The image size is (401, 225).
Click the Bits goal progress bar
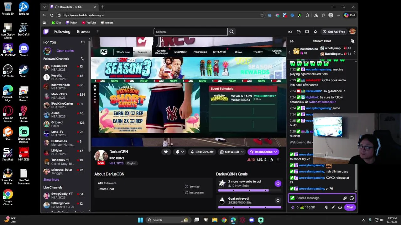pyautogui.click(x=249, y=207)
